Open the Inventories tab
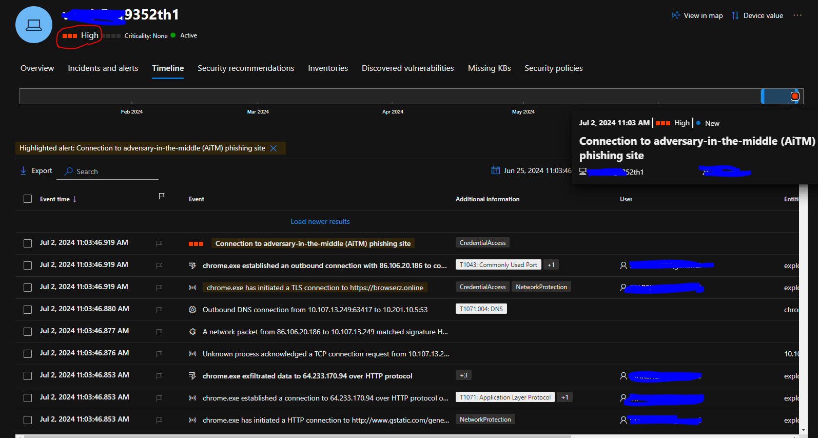This screenshot has width=818, height=438. [x=328, y=68]
